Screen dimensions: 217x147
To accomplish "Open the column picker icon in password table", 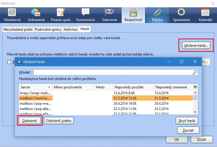I will (195, 87).
